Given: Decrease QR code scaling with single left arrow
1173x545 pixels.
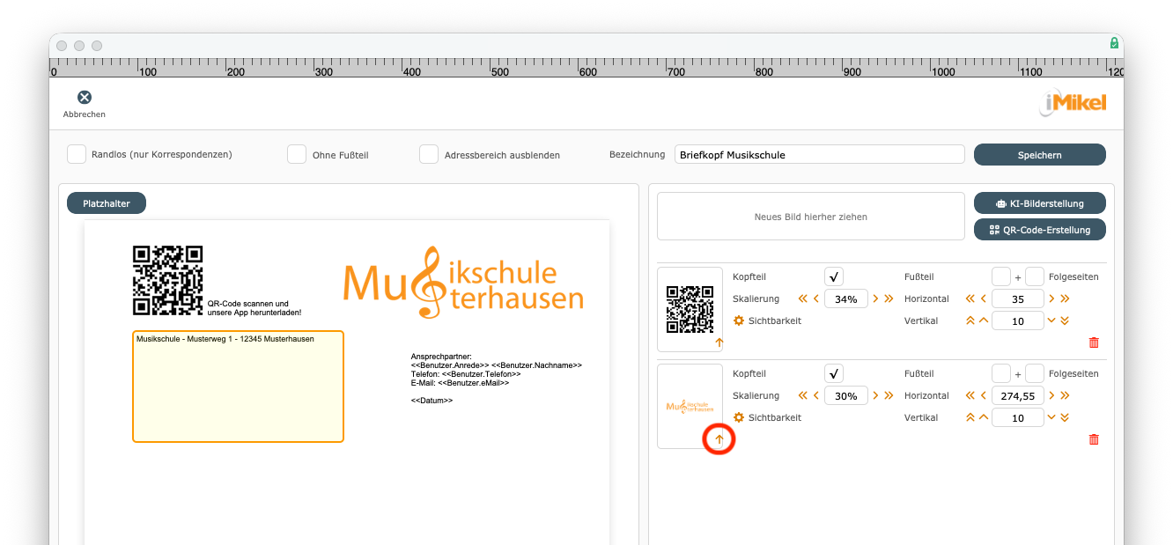Looking at the screenshot, I should click(x=816, y=298).
